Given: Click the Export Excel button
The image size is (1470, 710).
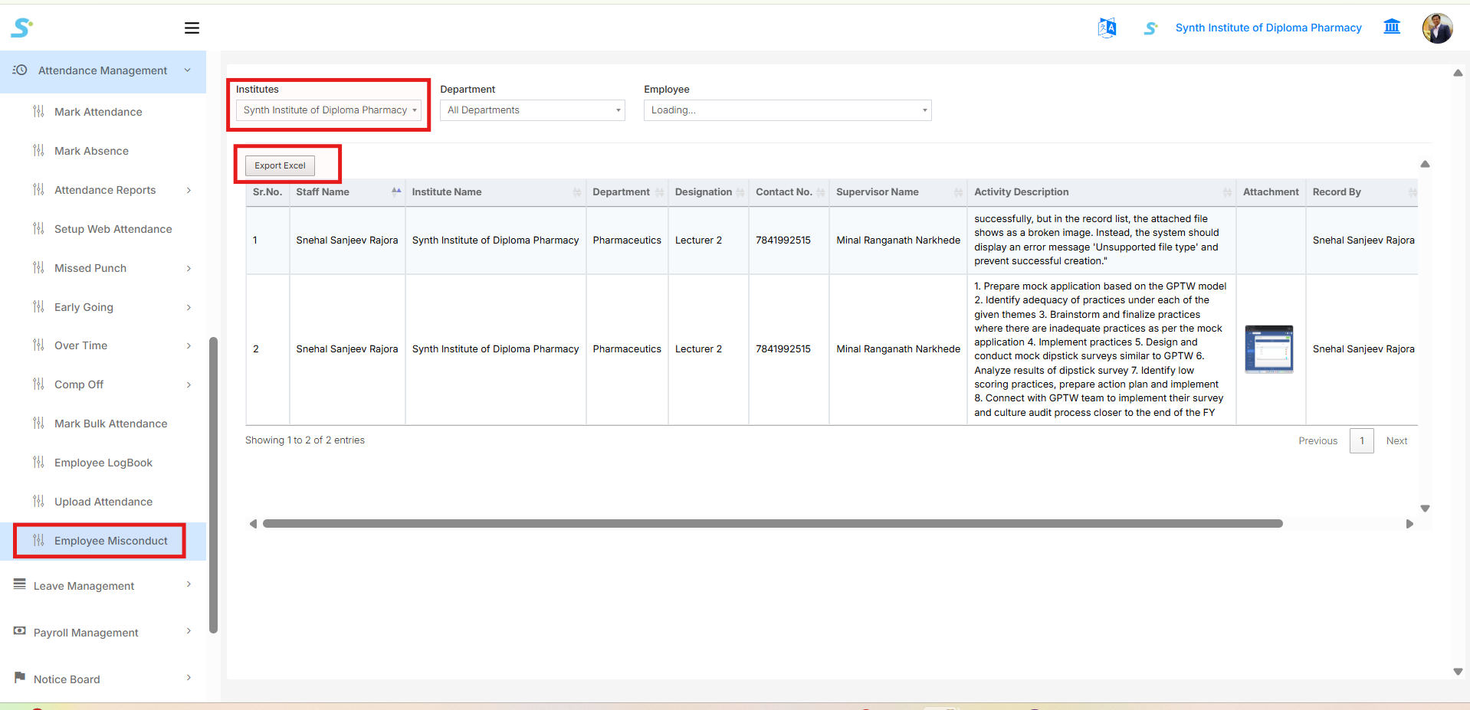Looking at the screenshot, I should tap(280, 165).
